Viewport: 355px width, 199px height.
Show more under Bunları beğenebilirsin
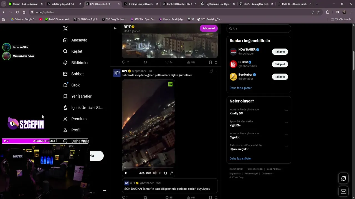point(240,88)
